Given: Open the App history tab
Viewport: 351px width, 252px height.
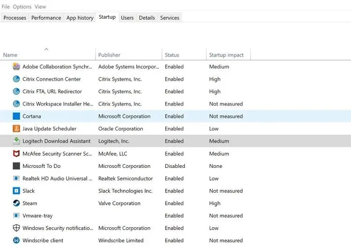Looking at the screenshot, I should point(80,18).
